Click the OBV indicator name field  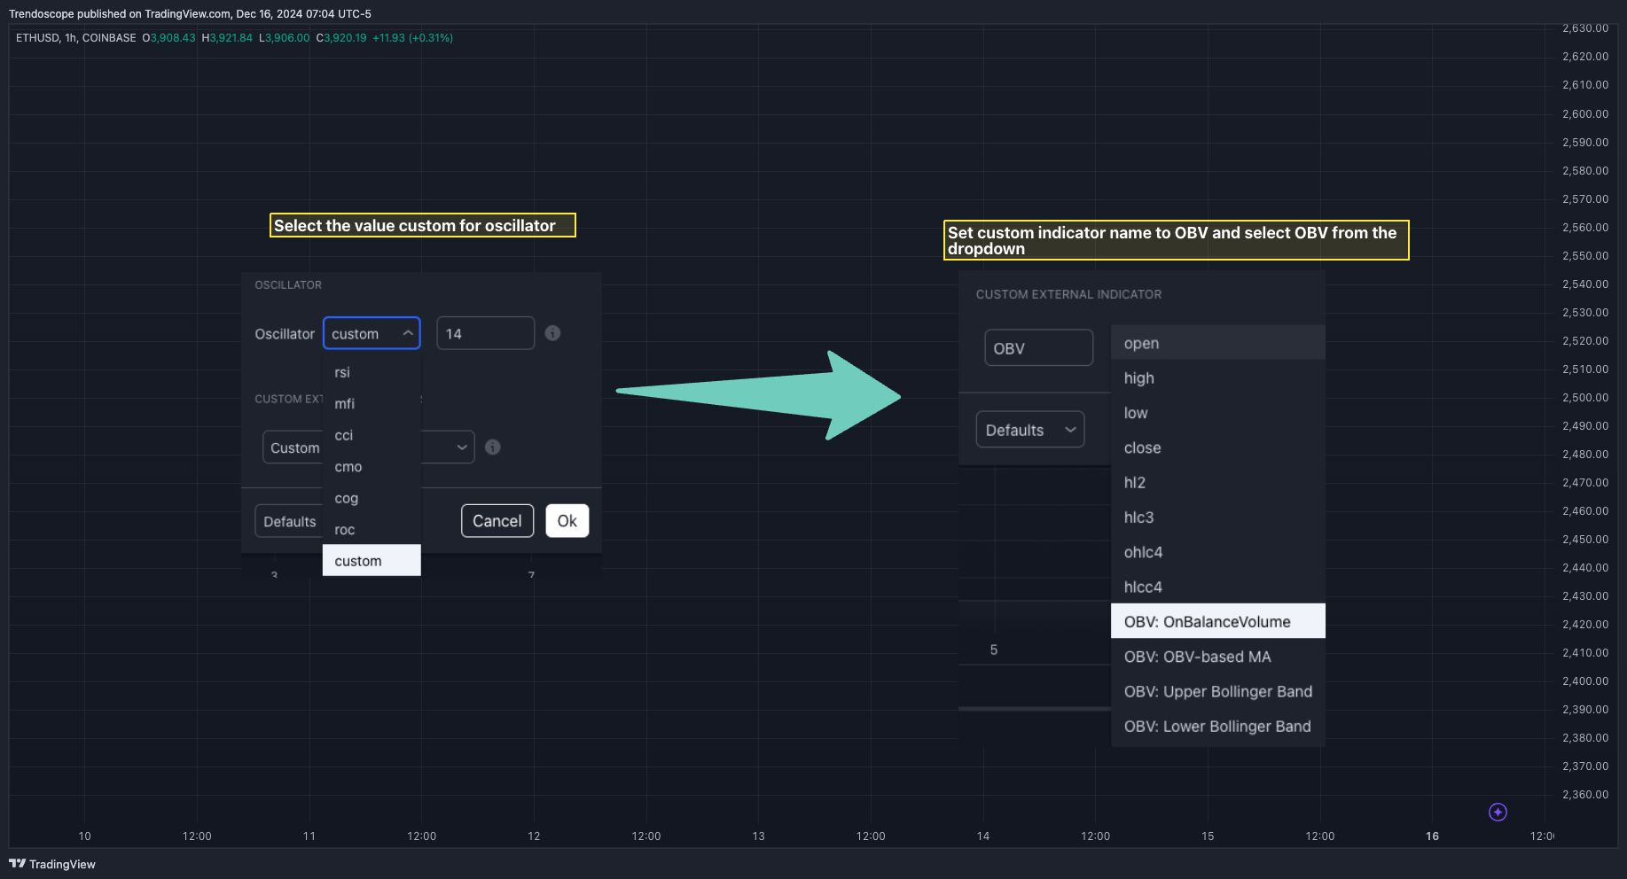point(1039,347)
